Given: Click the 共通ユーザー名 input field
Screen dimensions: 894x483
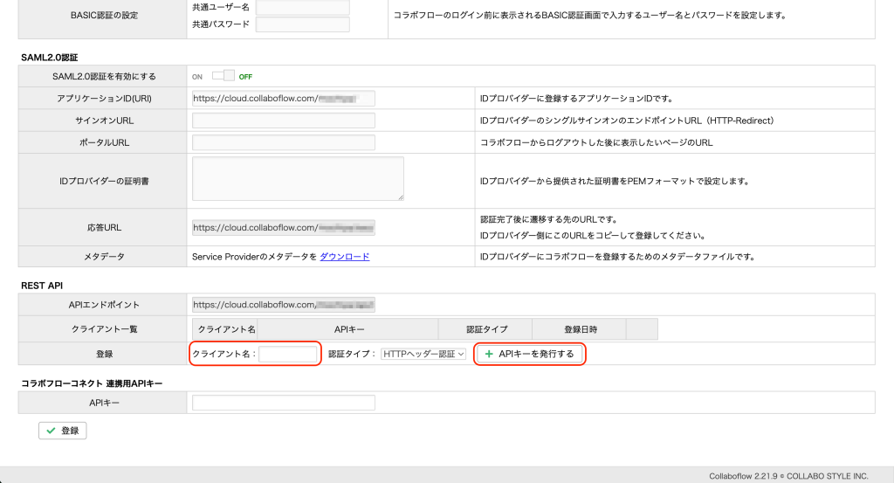Looking at the screenshot, I should pyautogui.click(x=302, y=8).
